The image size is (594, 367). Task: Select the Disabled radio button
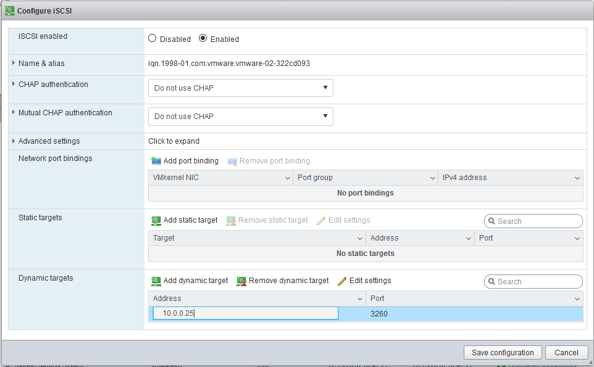tap(153, 38)
